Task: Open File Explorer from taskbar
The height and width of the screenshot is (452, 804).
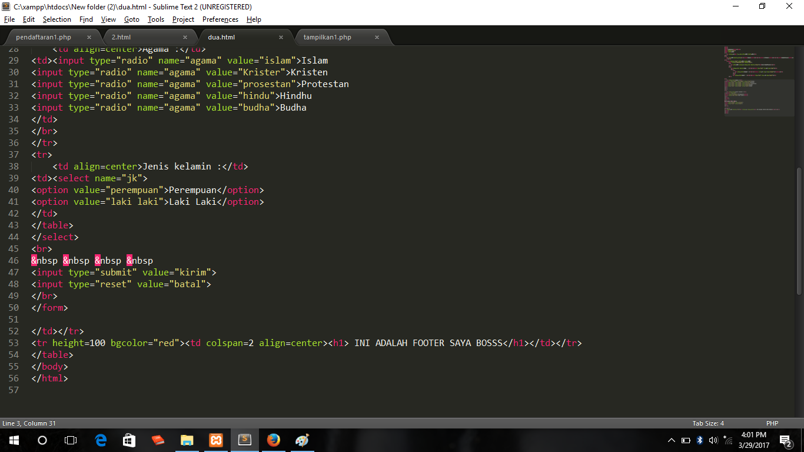Action: (187, 440)
